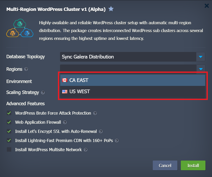This screenshot has height=177, width=212.
Task: Uncheck Web Application Firewall
Action: [9, 122]
